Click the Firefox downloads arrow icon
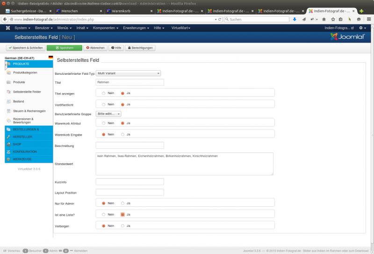This screenshot has height=254, width=374. 295,20
